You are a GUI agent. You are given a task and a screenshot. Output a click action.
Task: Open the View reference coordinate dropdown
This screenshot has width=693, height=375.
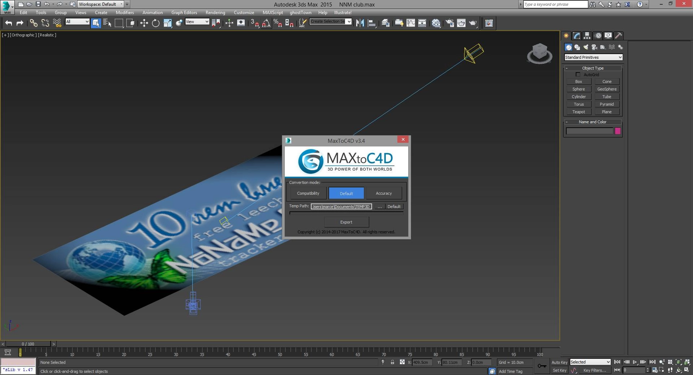point(197,22)
